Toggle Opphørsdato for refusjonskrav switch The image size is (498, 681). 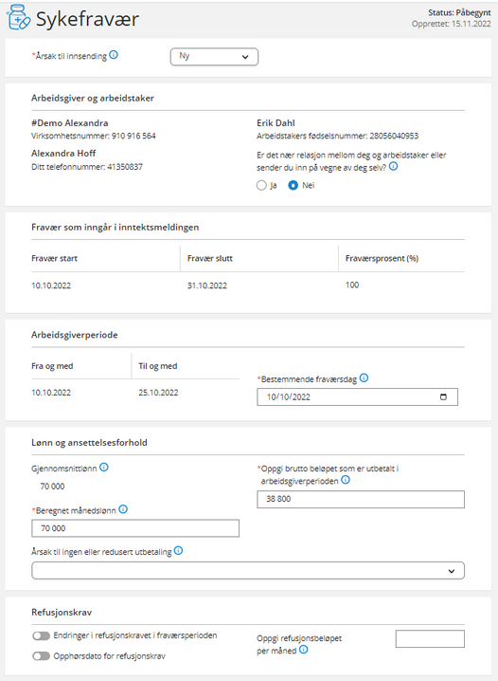click(x=41, y=655)
